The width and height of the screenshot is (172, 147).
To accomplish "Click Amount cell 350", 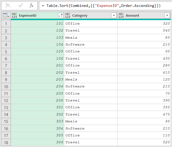I will tap(144, 108).
